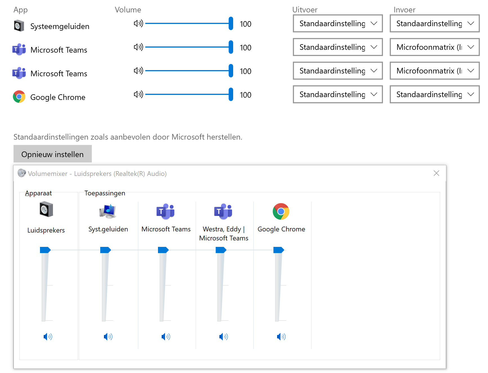Click the Opnieuw instellen button
The height and width of the screenshot is (373, 488).
(x=53, y=154)
